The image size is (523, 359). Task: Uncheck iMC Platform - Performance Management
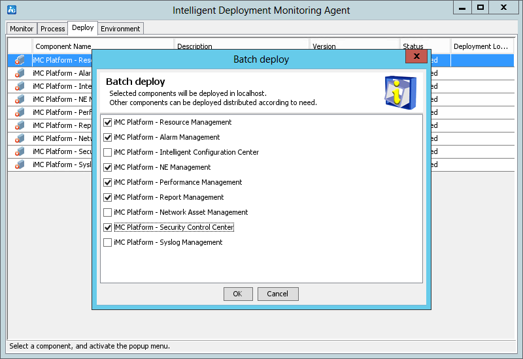pos(107,182)
